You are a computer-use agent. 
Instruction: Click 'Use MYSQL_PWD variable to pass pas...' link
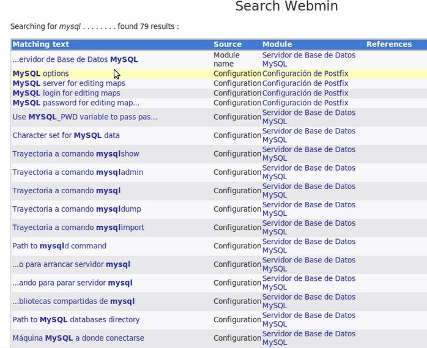coord(84,117)
